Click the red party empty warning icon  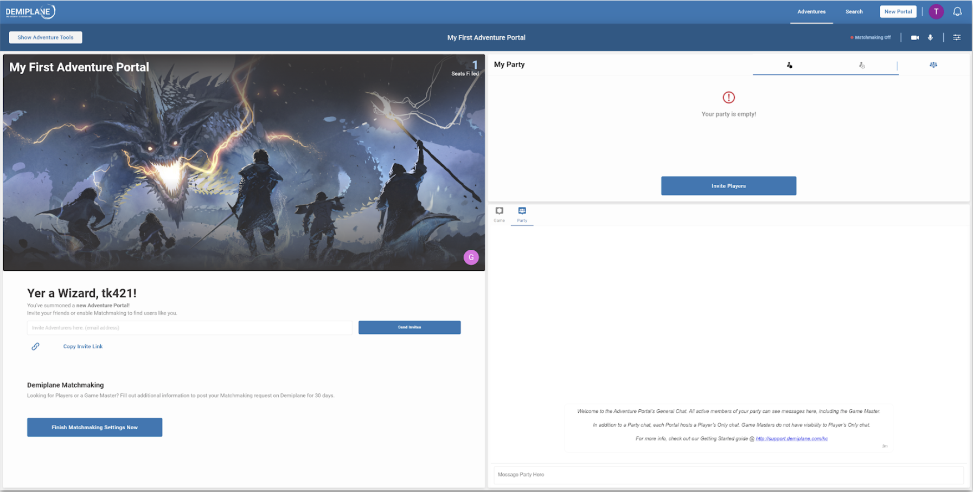(x=728, y=98)
